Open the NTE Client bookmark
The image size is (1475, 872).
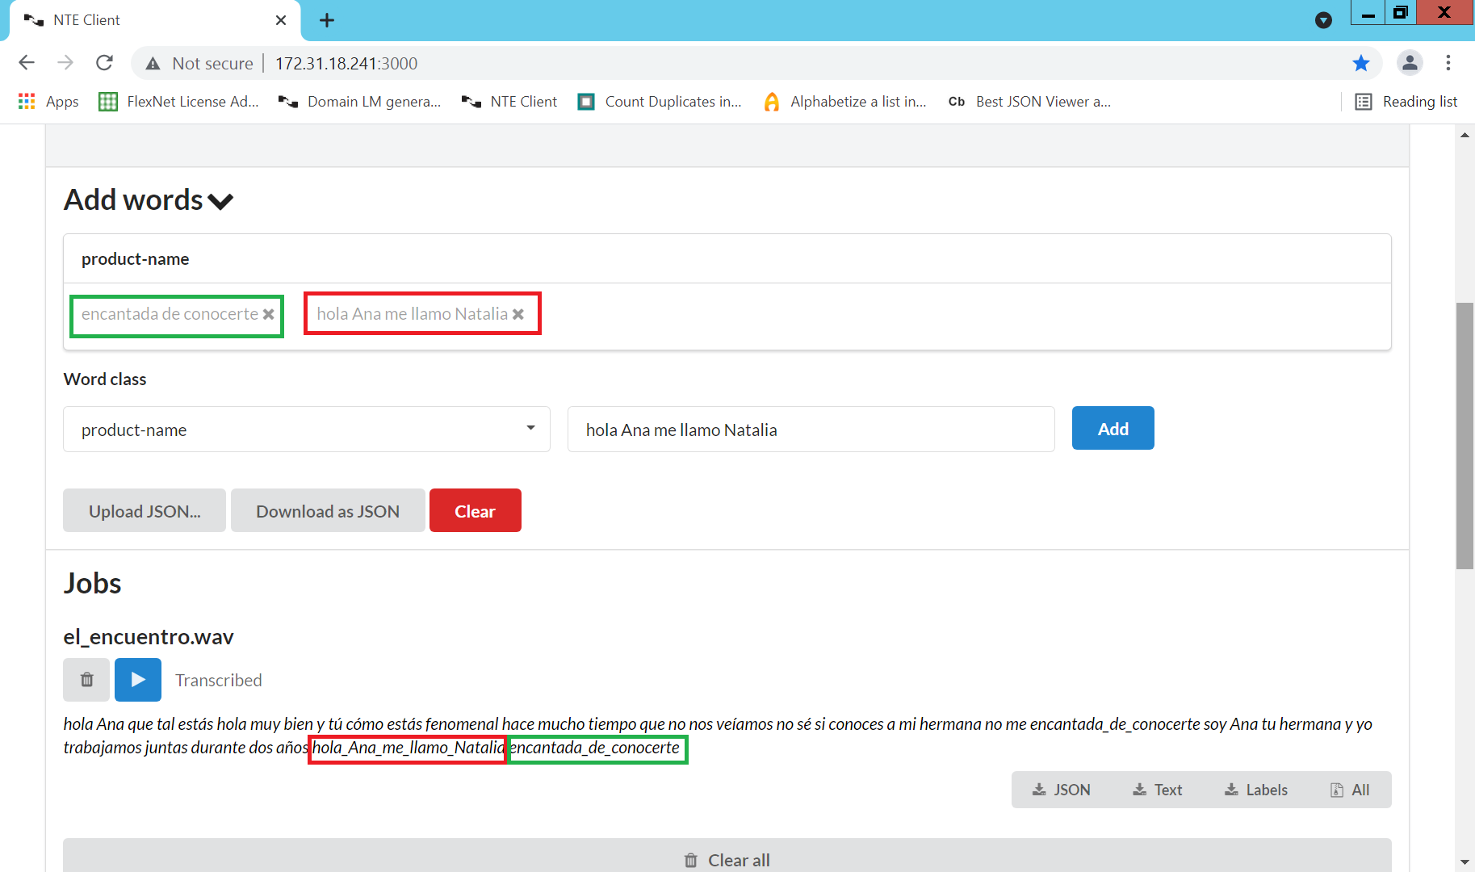point(510,102)
